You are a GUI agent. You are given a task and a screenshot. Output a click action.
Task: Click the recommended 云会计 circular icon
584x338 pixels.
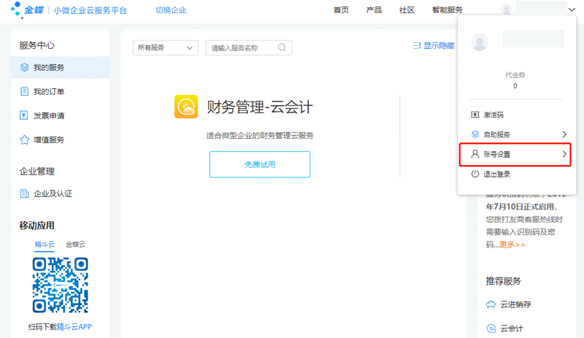(491, 329)
